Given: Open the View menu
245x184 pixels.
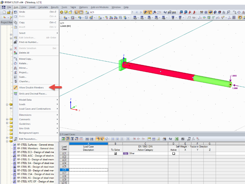Looking at the screenshot, I should click(x=24, y=7).
